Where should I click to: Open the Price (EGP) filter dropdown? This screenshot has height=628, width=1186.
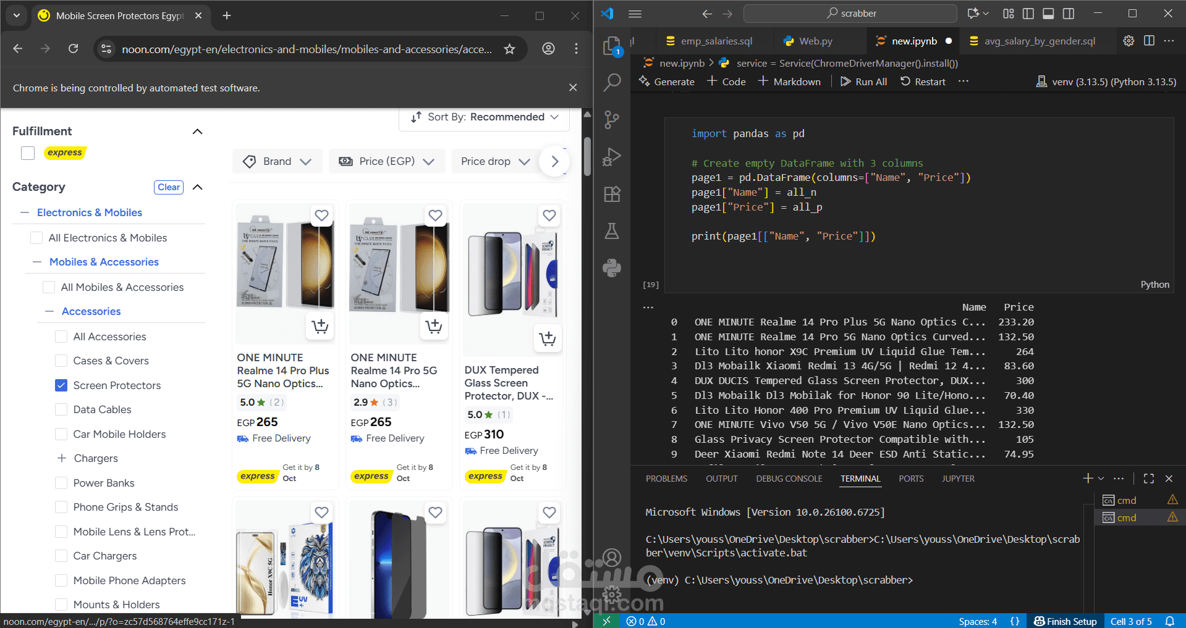click(x=387, y=161)
